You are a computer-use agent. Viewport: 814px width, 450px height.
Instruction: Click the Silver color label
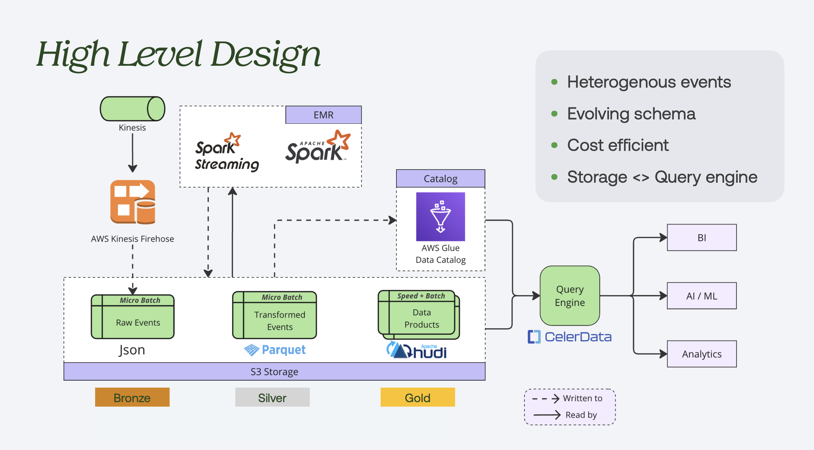(x=272, y=397)
